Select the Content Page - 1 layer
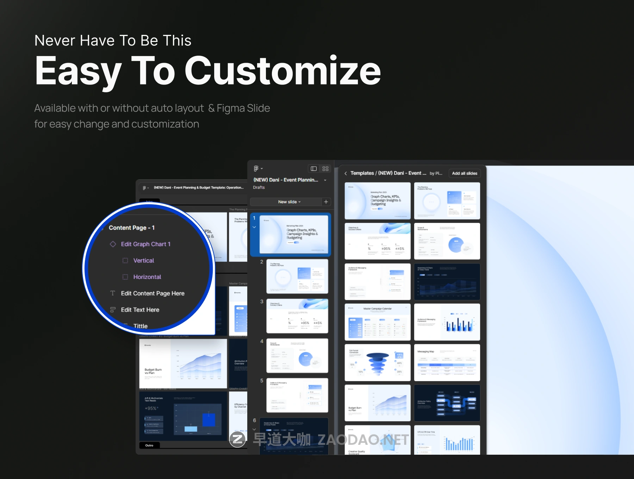This screenshot has width=634, height=479. pos(132,228)
